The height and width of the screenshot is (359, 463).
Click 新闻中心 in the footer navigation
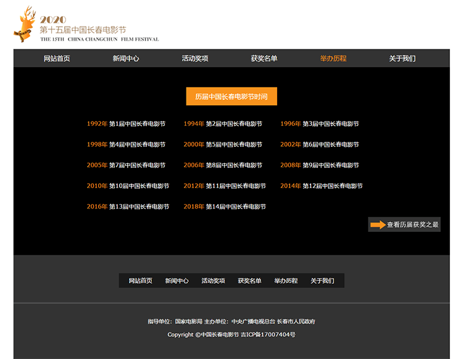point(177,281)
